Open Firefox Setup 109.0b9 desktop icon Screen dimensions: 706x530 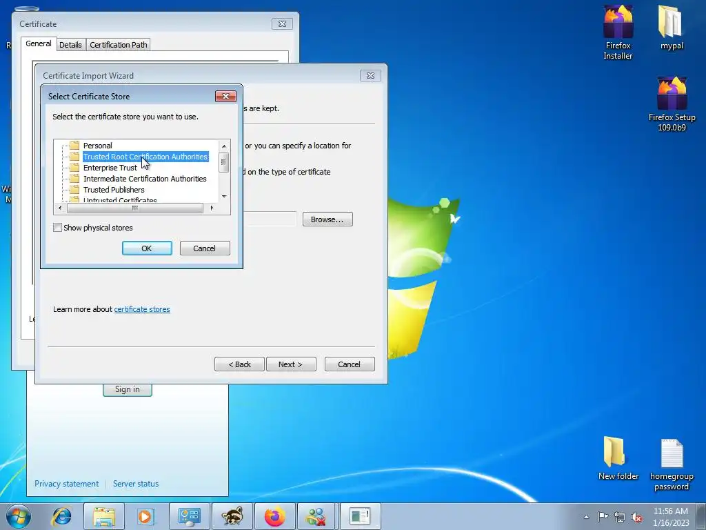[672, 104]
